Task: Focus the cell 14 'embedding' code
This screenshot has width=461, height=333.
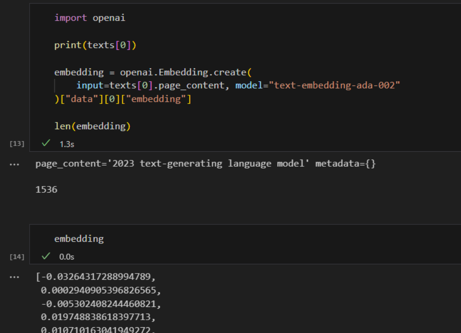Action: coord(79,239)
